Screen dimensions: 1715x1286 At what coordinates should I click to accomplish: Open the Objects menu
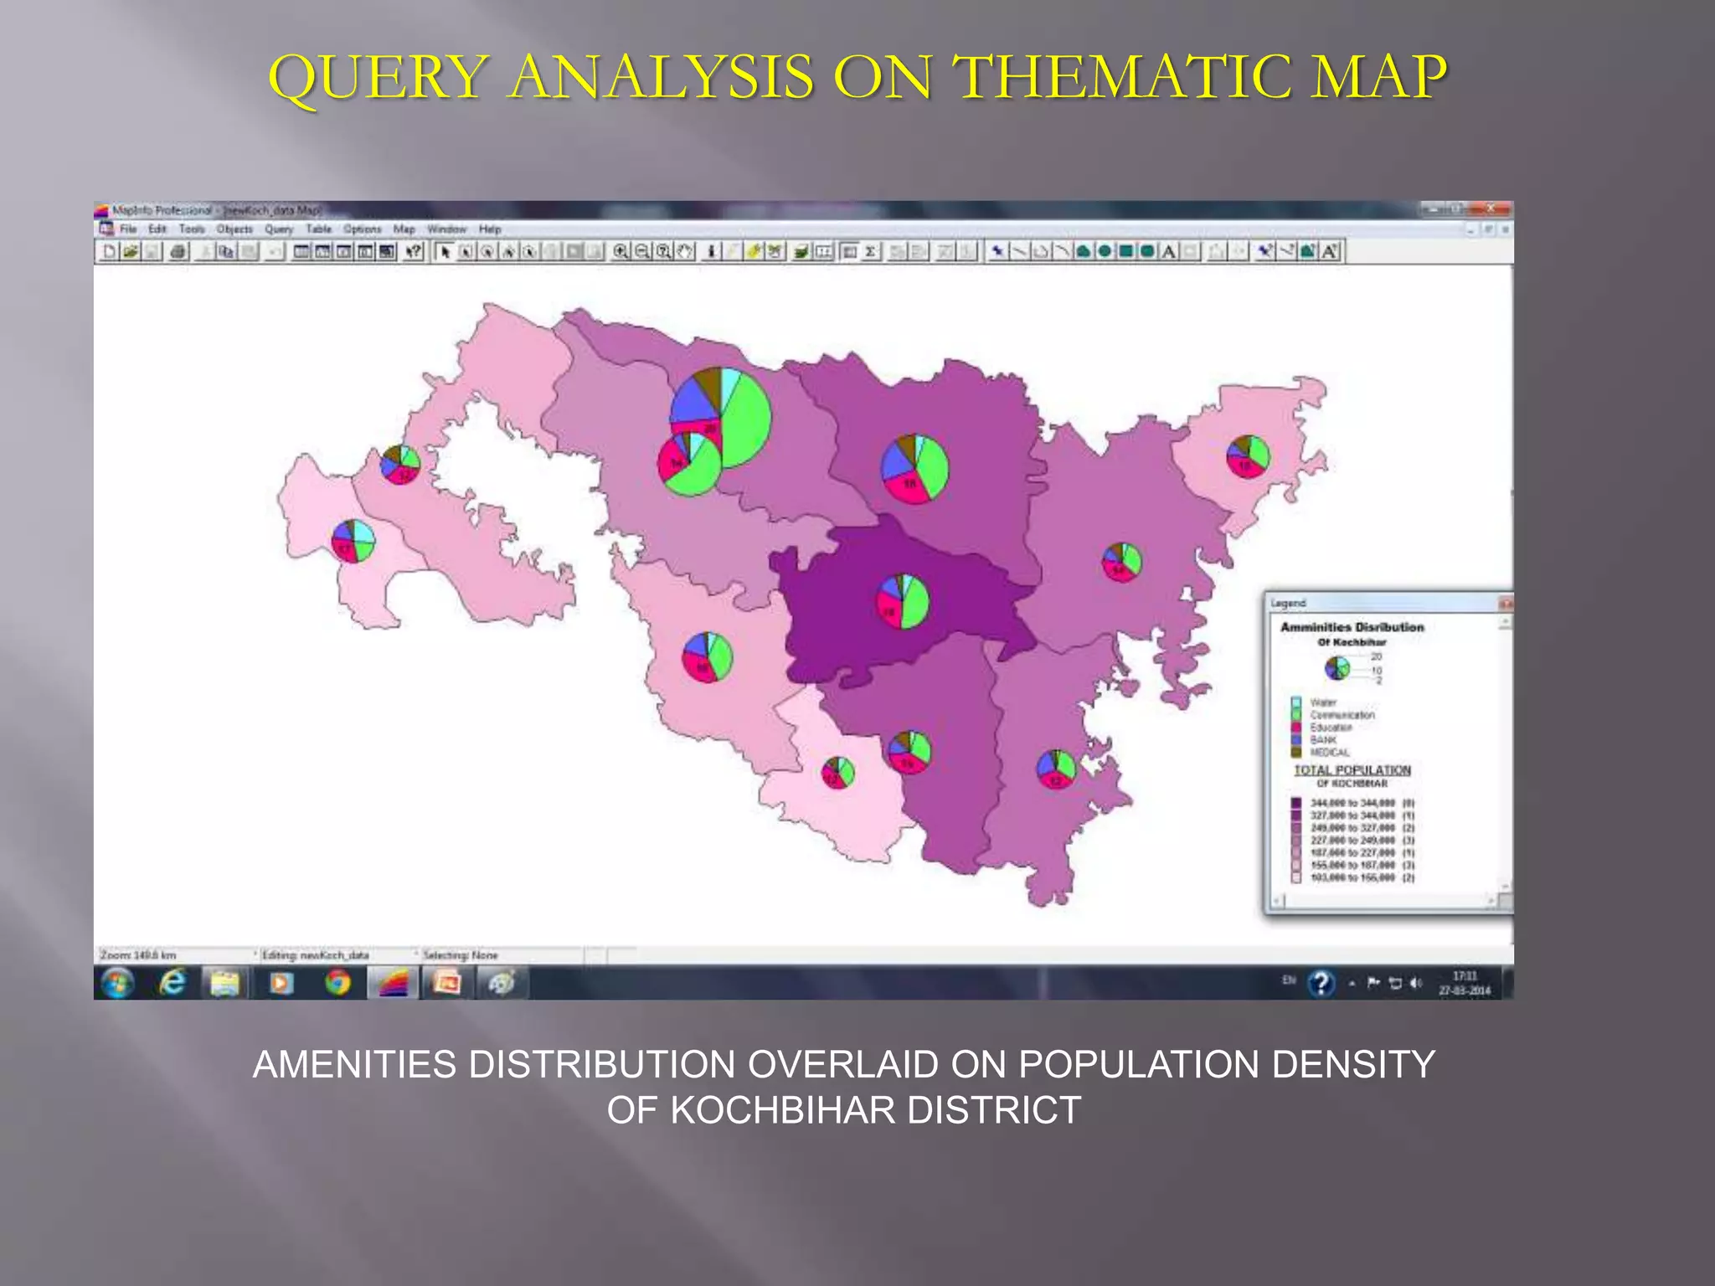point(234,229)
